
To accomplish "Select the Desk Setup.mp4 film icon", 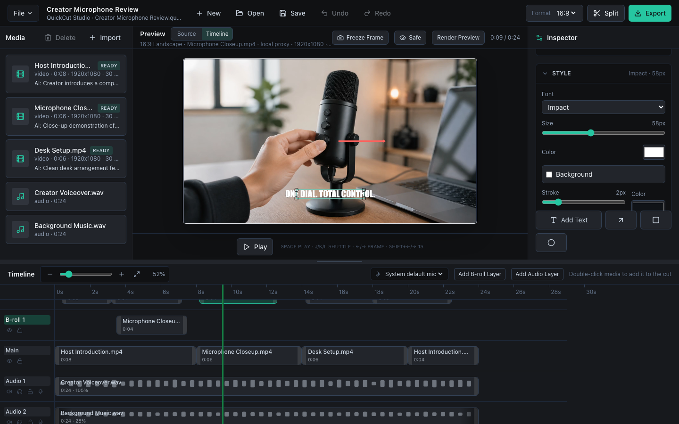I will [20, 159].
